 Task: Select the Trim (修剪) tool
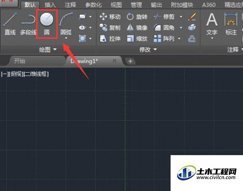coord(164,16)
